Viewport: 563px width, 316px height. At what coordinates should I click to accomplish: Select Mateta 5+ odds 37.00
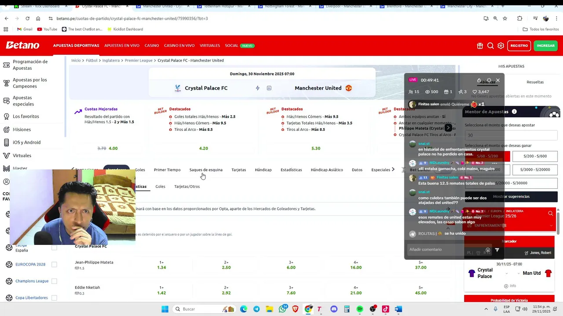420,265
